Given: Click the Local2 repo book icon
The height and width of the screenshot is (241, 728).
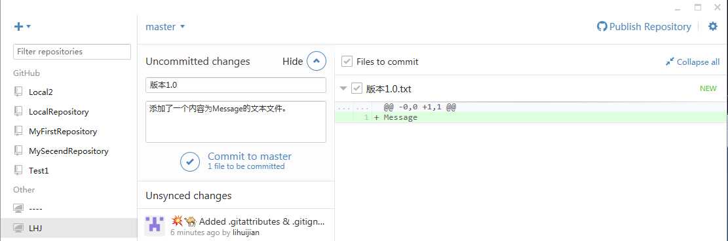Looking at the screenshot, I should [18, 92].
